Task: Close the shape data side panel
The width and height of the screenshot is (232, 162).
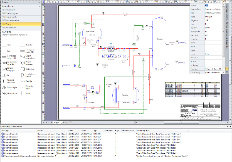Action: pos(227,72)
